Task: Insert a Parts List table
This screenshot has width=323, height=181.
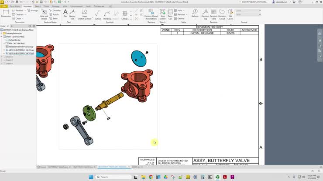Action: pos(170,14)
